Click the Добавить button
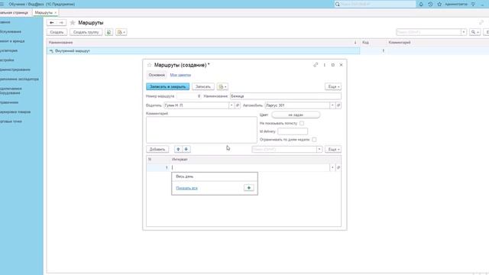Viewport: 489px width, 275px height. tap(157, 150)
